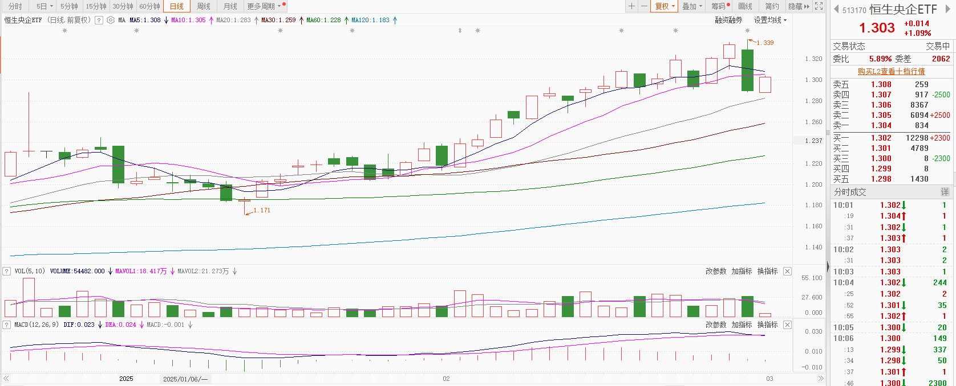Zoom in chart with plus icon
The width and height of the screenshot is (956, 386).
(631, 6)
